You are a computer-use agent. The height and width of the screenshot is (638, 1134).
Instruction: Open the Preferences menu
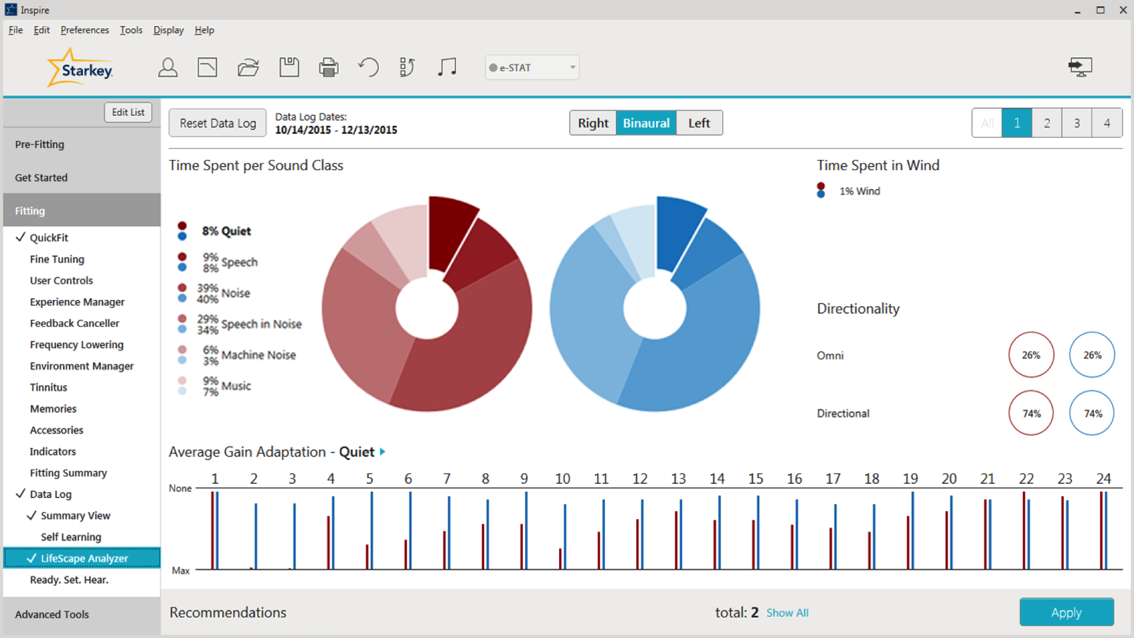84,30
